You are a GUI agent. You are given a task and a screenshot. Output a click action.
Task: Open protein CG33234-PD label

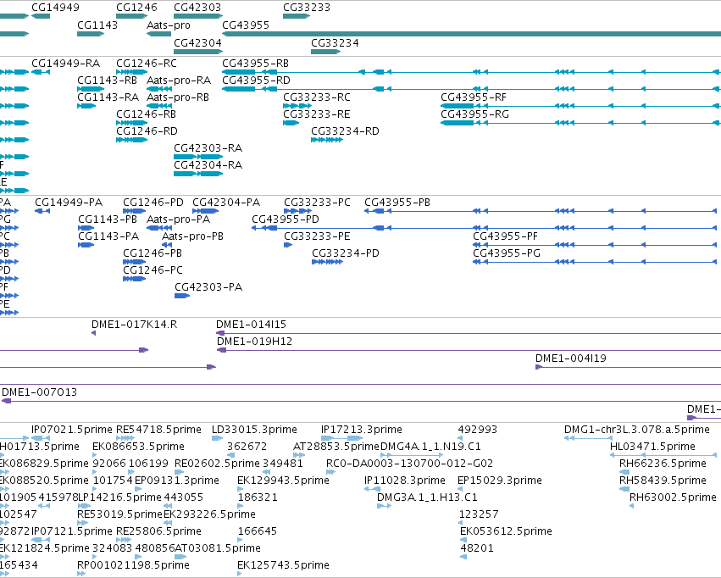coord(346,253)
